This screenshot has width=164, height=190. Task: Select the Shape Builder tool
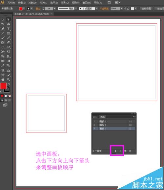click(x=3, y=56)
